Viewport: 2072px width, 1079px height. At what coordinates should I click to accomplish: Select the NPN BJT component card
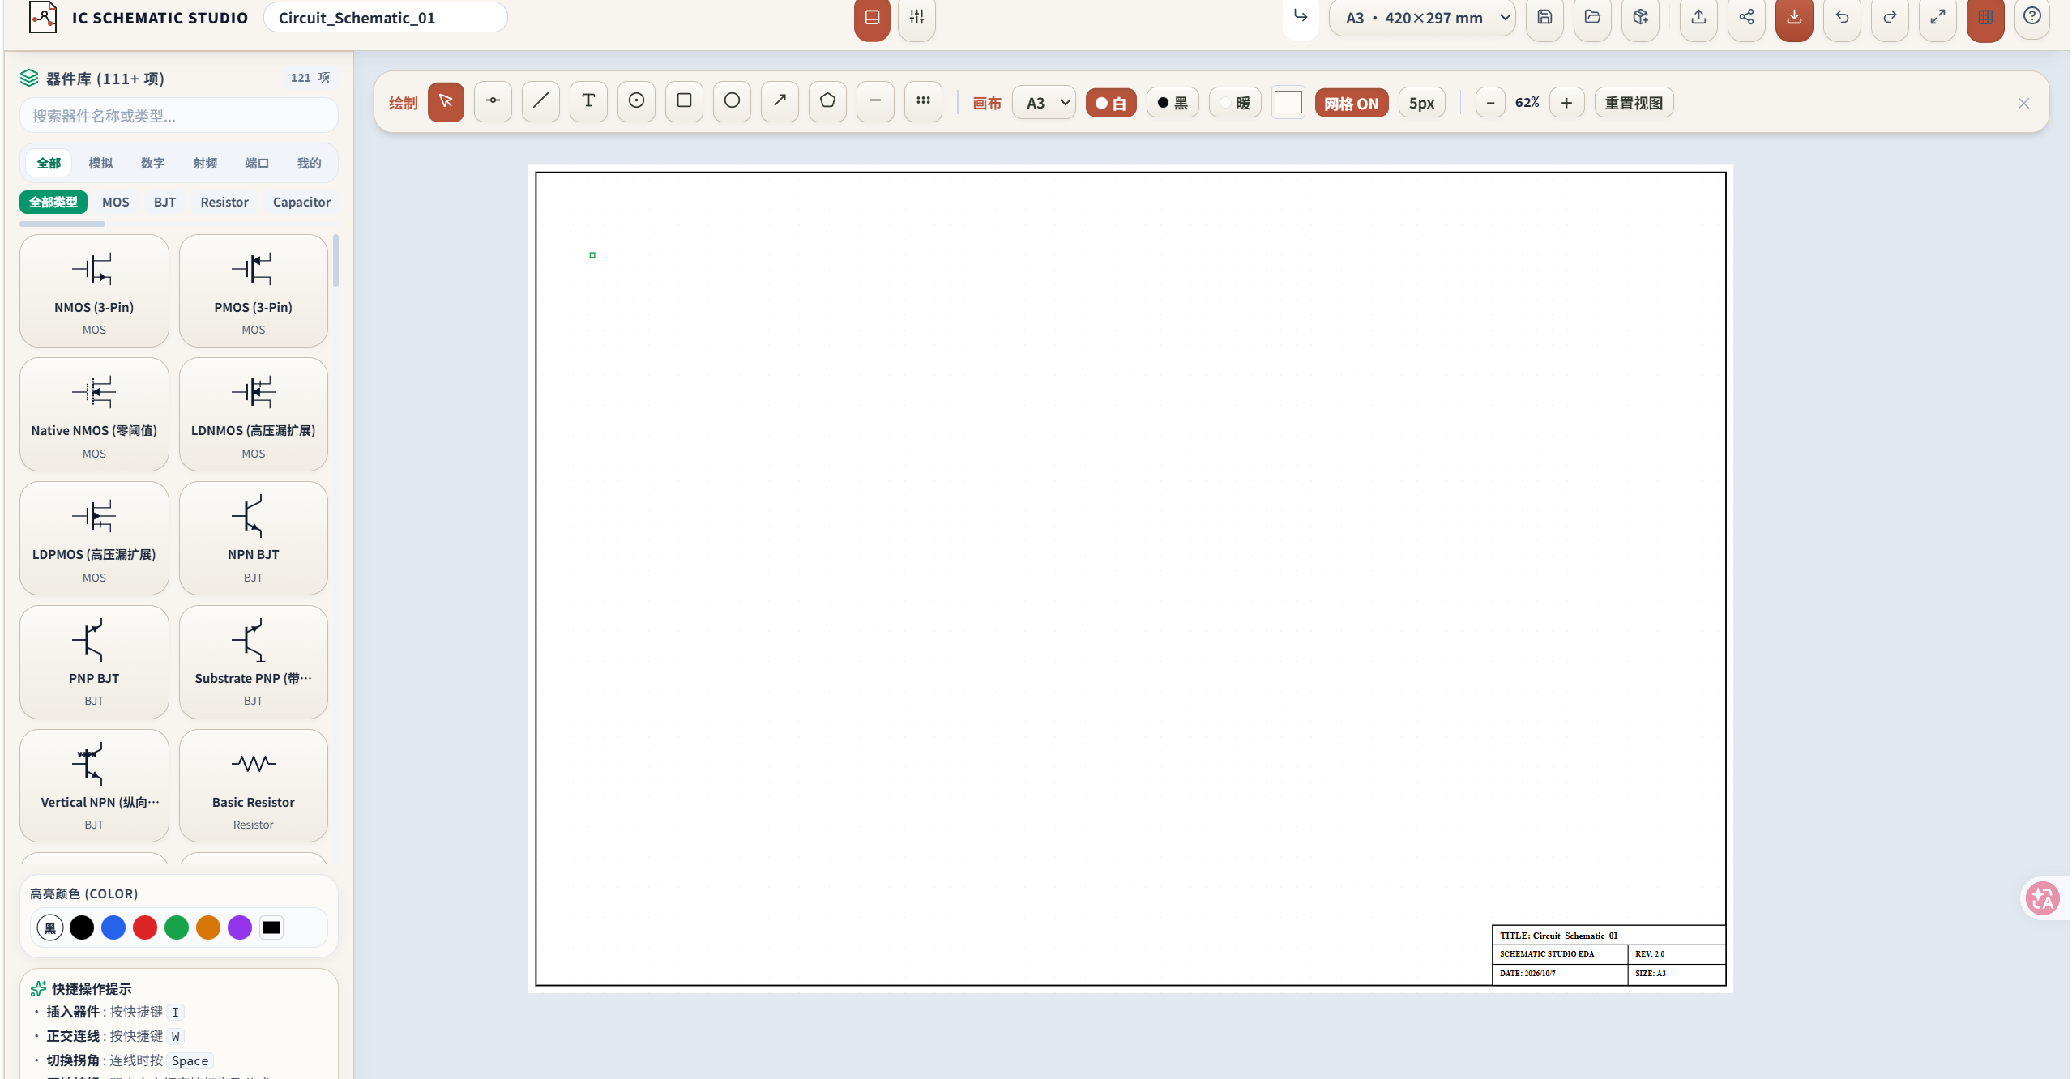[x=254, y=539]
